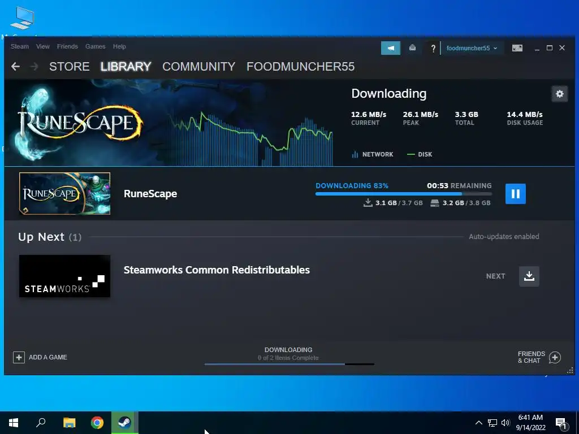The image size is (579, 434).
Task: Go to the COMMUNITY tab
Action: [198, 67]
